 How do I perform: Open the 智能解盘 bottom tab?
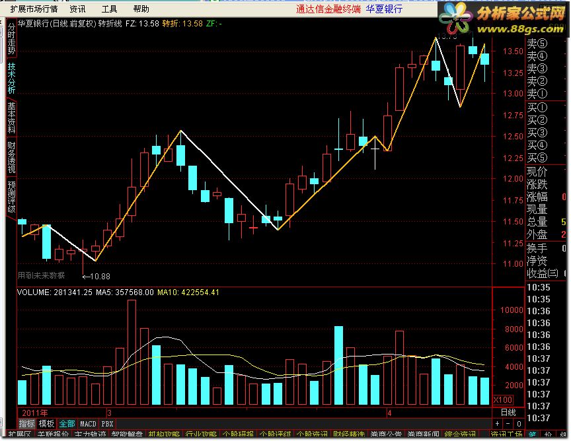127,434
